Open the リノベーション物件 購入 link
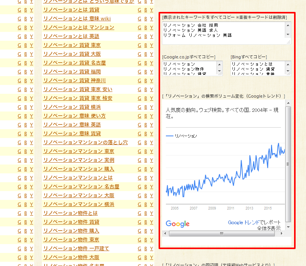This screenshot has width=306, height=266. 71,231
